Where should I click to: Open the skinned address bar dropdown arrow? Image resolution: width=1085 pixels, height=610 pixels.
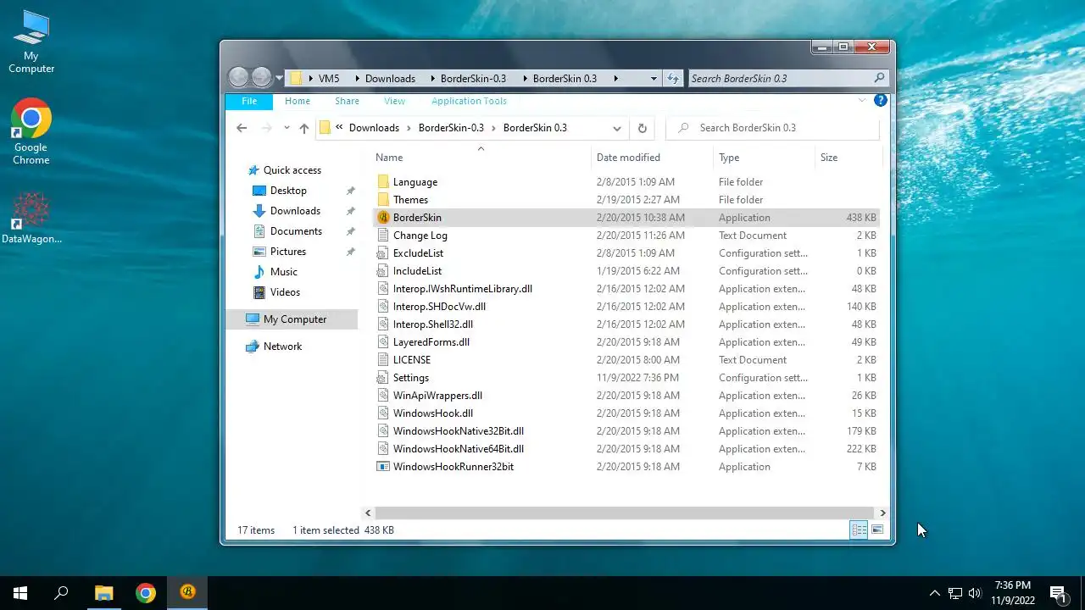(x=654, y=79)
